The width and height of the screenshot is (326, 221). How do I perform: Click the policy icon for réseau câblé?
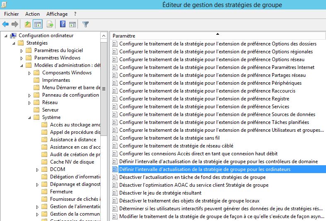tap(115, 146)
